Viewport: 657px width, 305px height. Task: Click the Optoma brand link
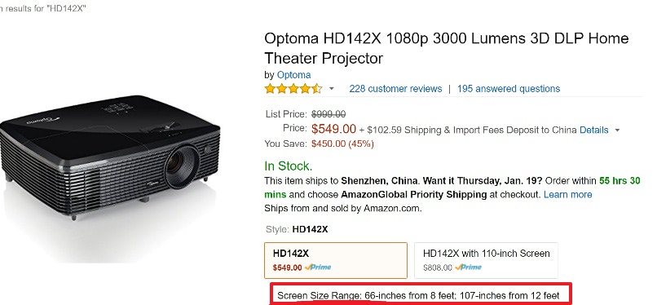[293, 75]
